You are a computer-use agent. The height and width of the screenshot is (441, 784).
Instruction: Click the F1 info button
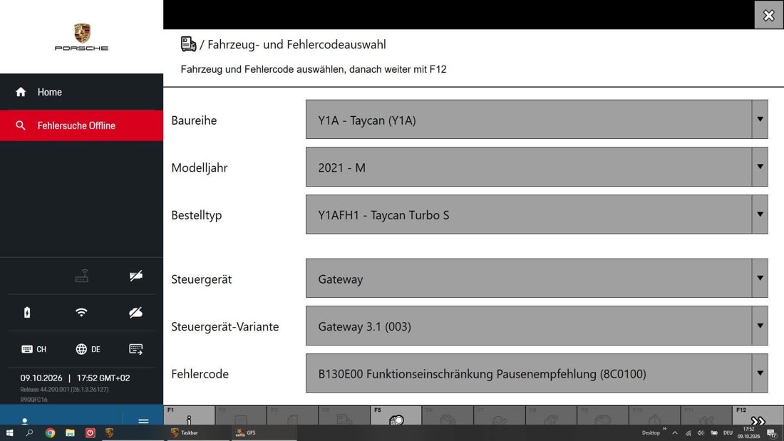point(190,415)
